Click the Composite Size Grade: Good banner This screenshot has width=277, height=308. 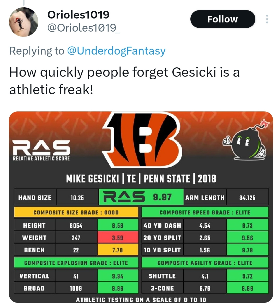[76, 212]
